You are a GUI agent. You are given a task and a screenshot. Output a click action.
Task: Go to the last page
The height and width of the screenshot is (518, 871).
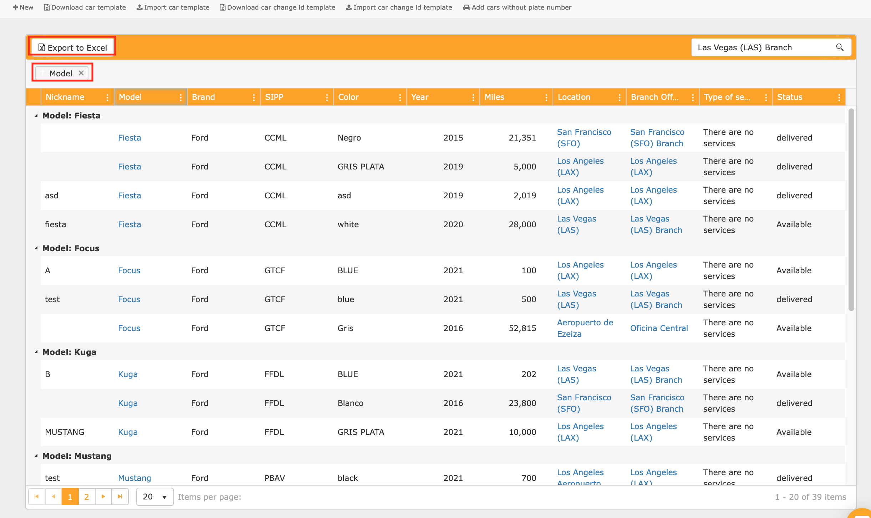pos(120,497)
